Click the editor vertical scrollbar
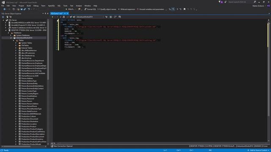 [268, 69]
